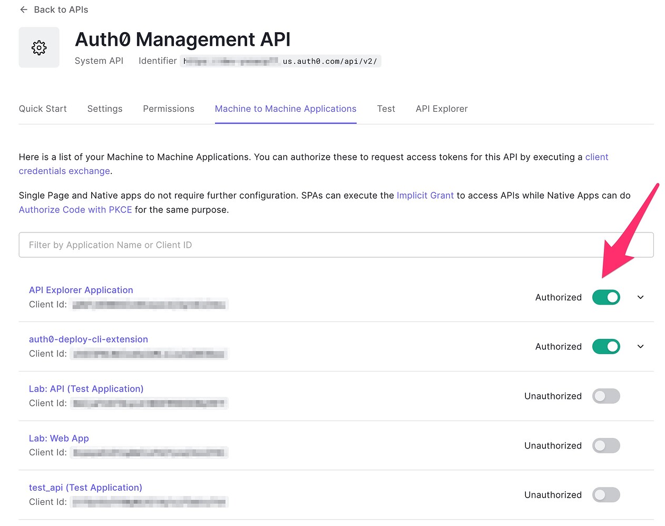665x526 pixels.
Task: Click the back arrow icon next to Back to APIs
Action: coord(24,9)
